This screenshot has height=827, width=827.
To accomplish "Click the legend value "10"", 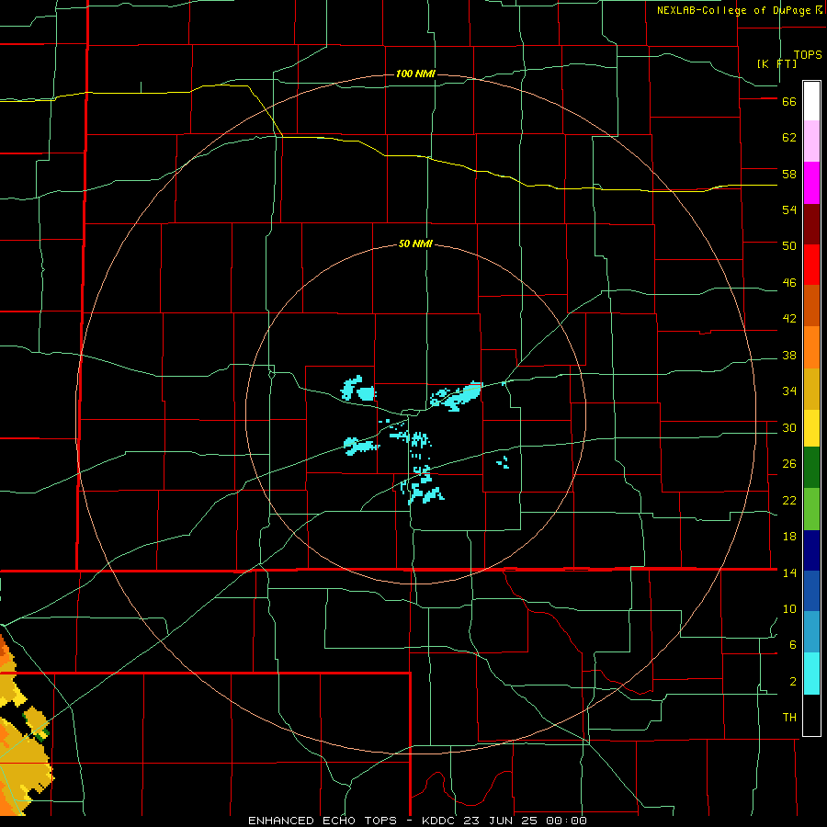I will [789, 609].
